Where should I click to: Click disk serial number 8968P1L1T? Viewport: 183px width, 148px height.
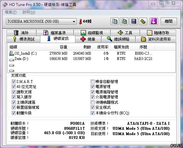point(74,128)
